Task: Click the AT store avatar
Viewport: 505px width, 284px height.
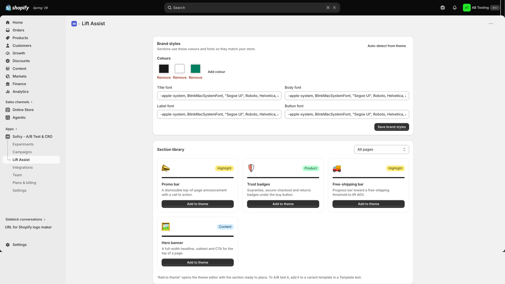Action: tap(466, 8)
